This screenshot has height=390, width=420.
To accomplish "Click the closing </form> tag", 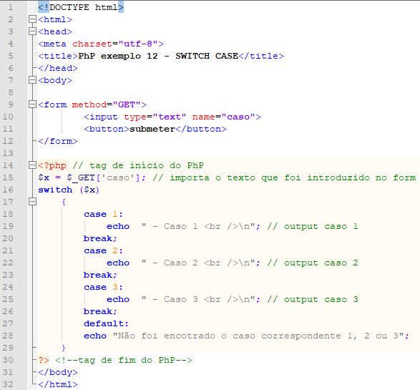I will (58, 141).
